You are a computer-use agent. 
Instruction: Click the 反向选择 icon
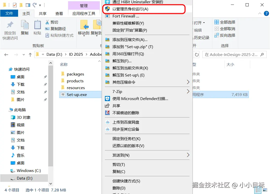[216, 35]
